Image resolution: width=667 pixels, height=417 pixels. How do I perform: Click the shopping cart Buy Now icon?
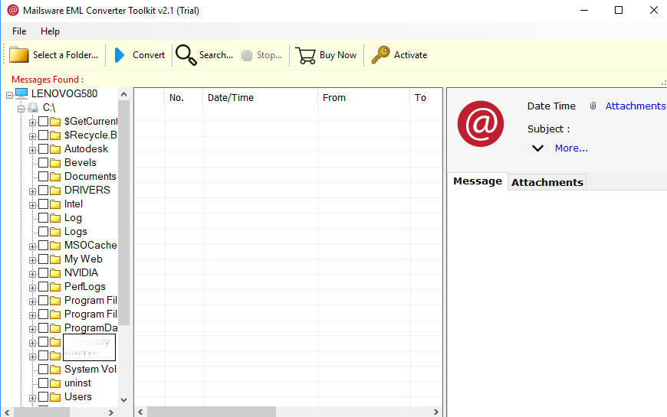pyautogui.click(x=305, y=56)
